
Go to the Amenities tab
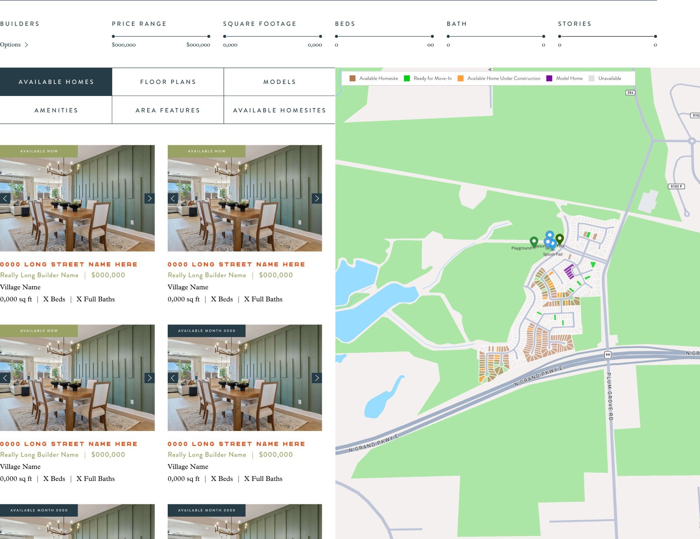coord(56,110)
